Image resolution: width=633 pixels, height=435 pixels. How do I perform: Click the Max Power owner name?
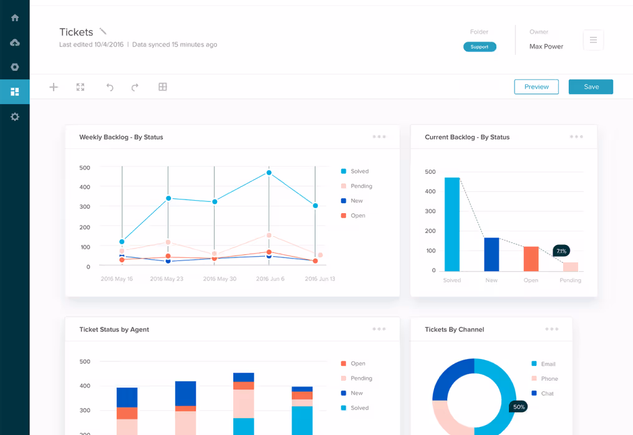[546, 46]
